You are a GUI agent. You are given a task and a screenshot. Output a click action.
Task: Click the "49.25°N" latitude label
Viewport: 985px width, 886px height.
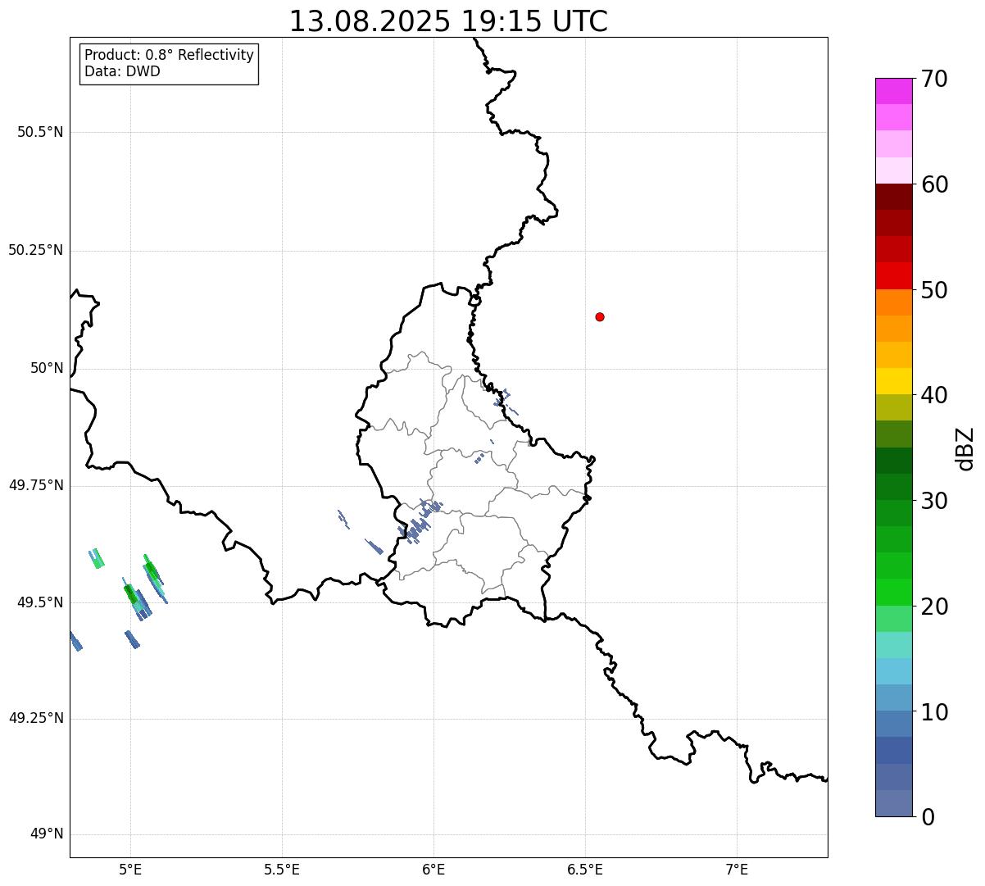(35, 719)
